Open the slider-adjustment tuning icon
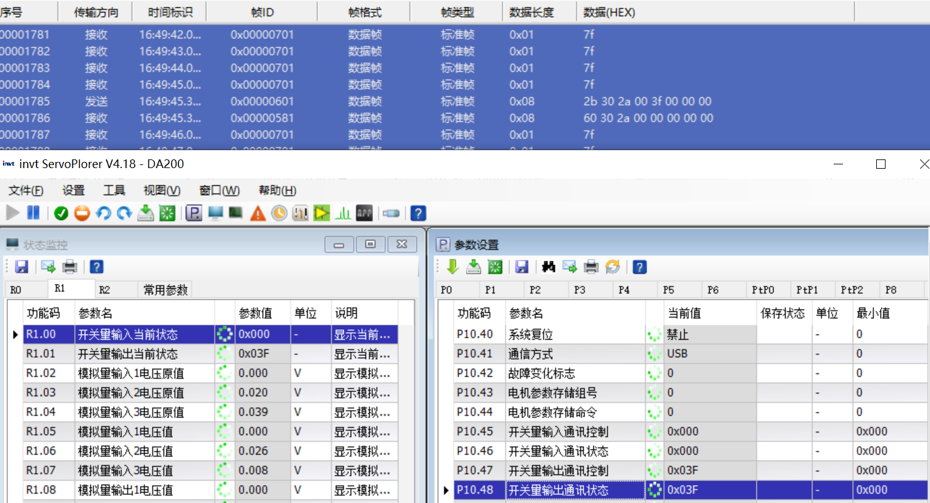This screenshot has height=503, width=930. (301, 213)
